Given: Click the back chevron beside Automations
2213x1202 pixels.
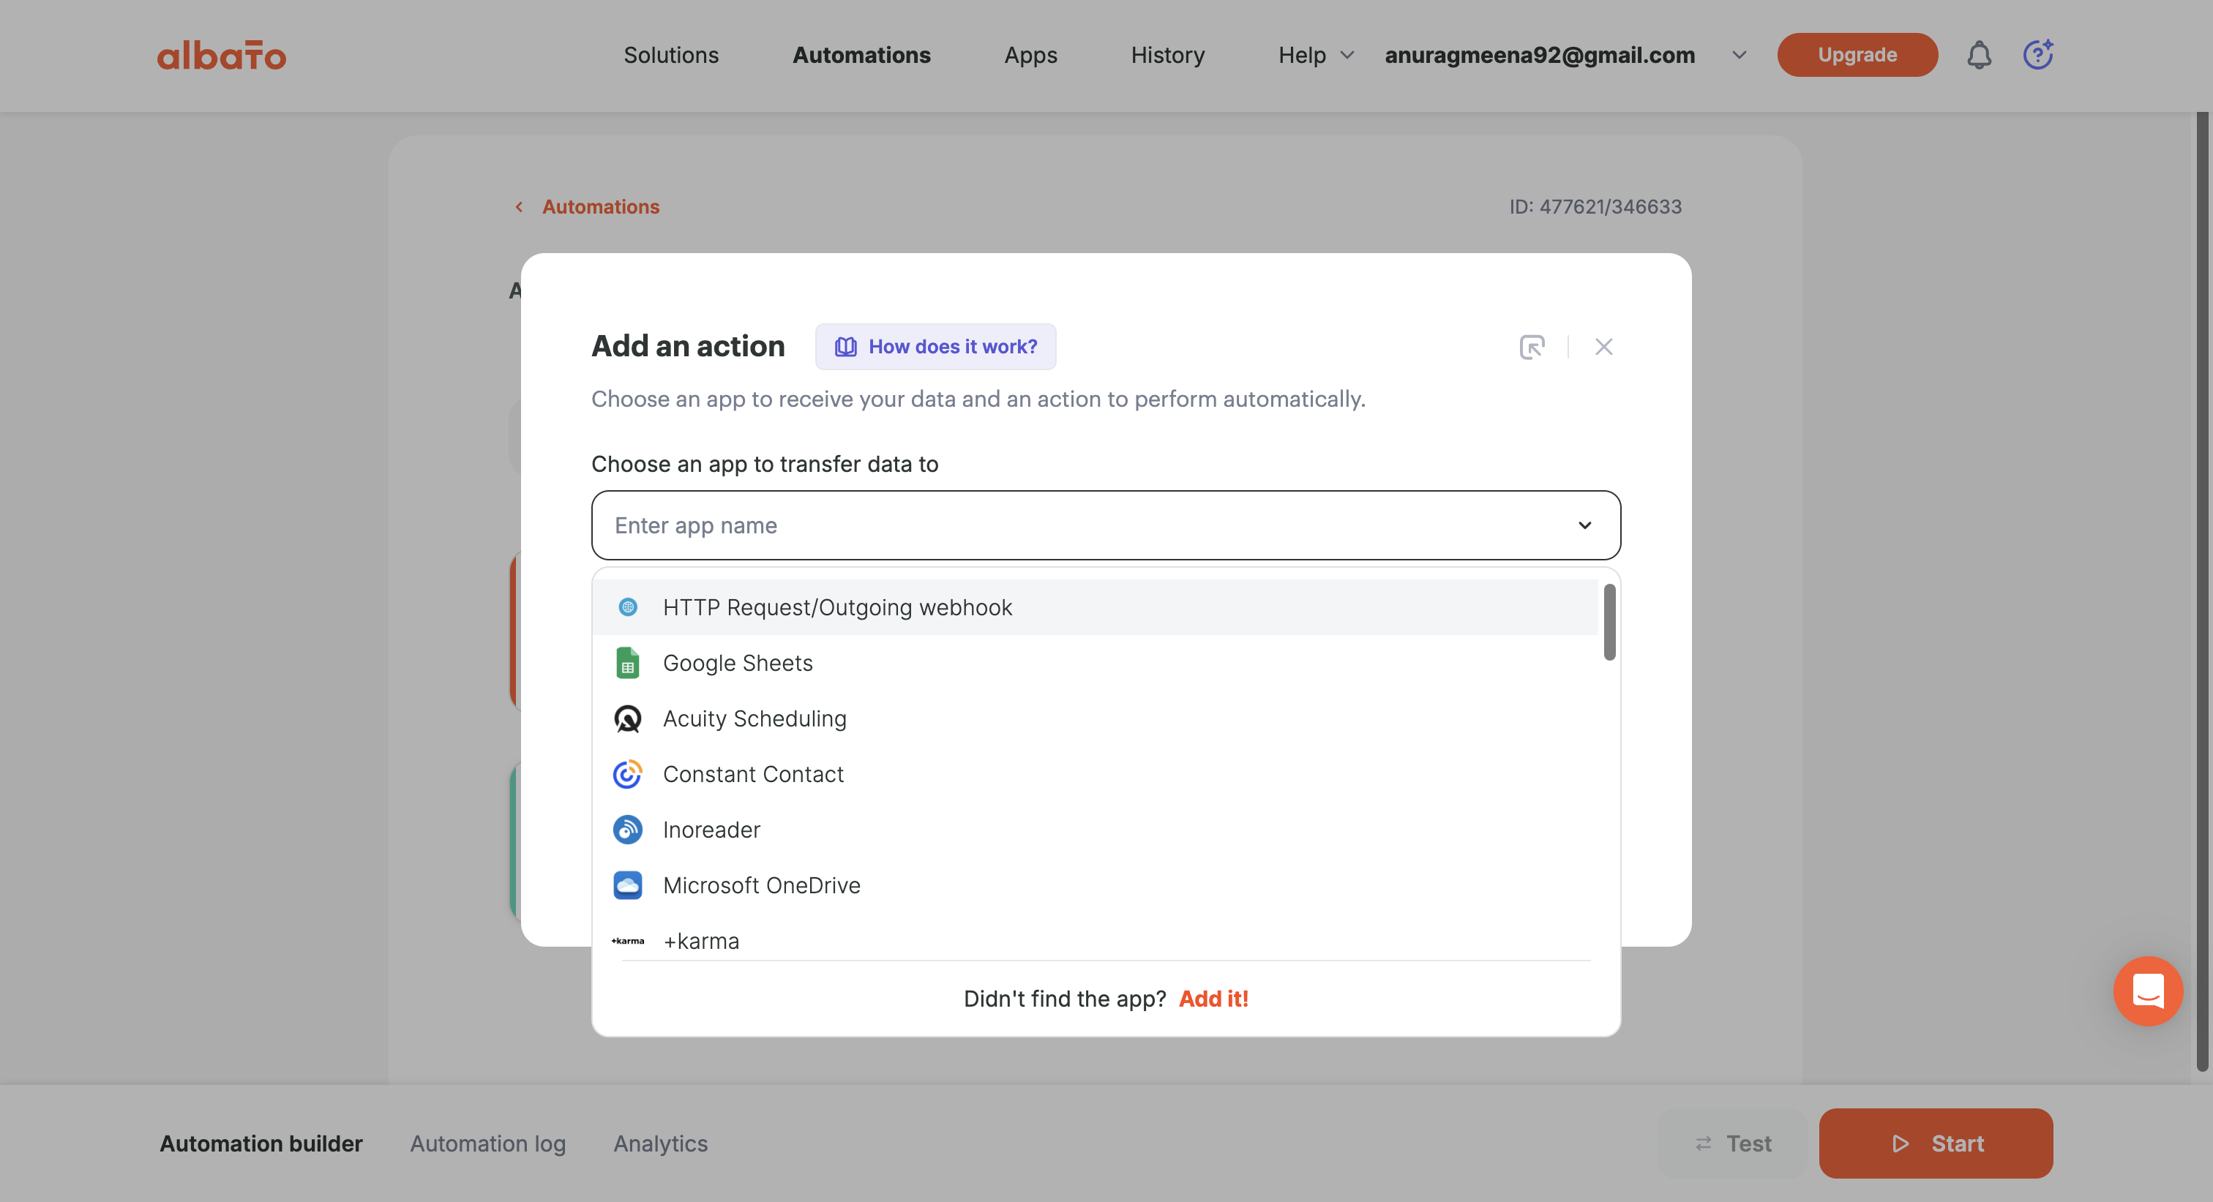Looking at the screenshot, I should tap(519, 207).
